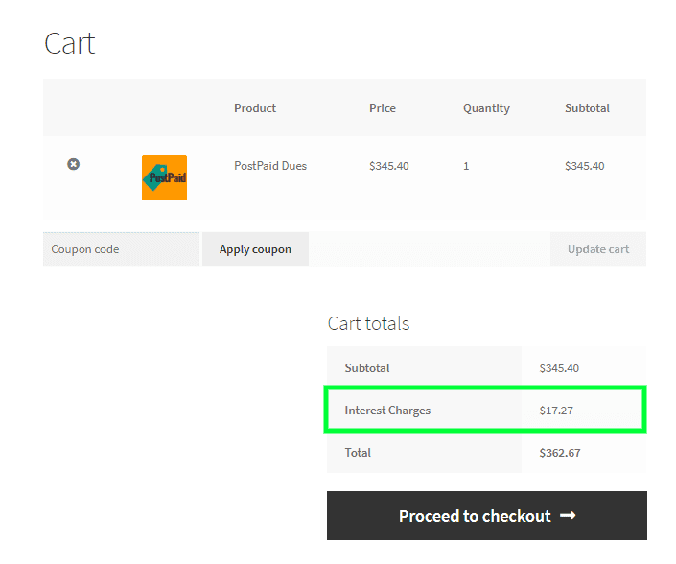676x564 pixels.
Task: Remove PostPaid Dues item from cart
Action: [x=73, y=164]
